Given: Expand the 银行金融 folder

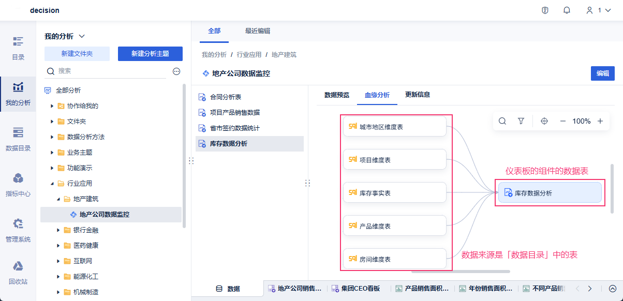Looking at the screenshot, I should point(58,230).
